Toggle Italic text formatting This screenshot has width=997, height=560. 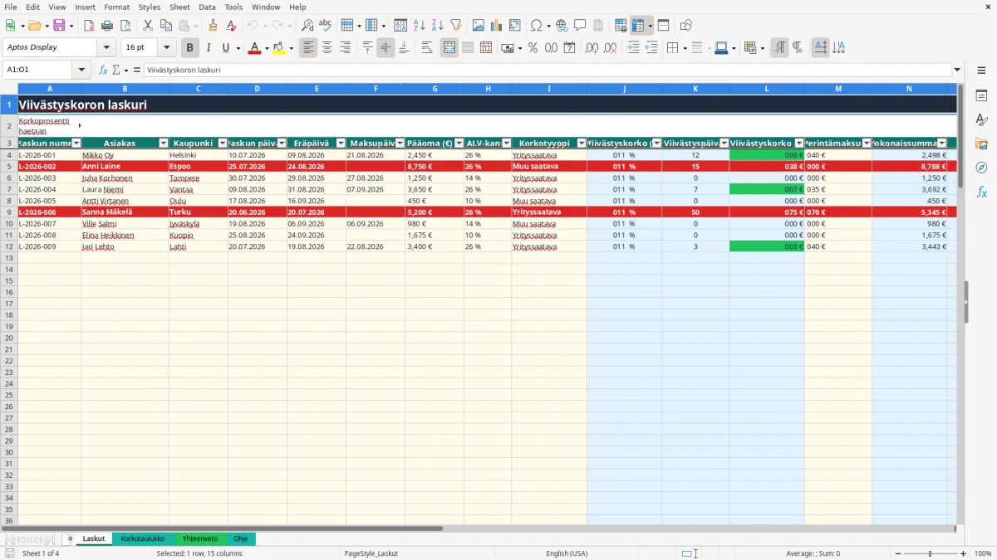(209, 48)
